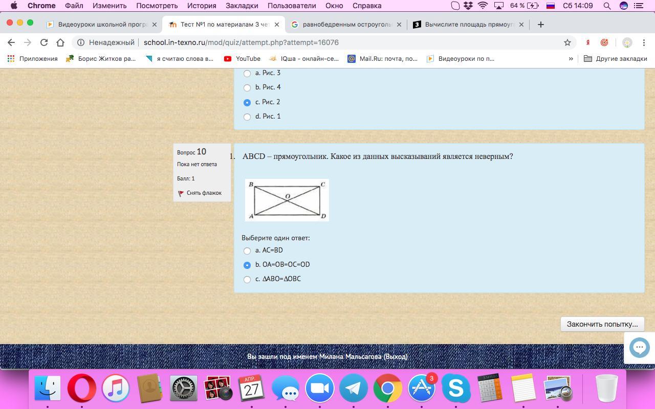The image size is (655, 409).
Task: Click the Wi-Fi status icon
Action: click(483, 6)
